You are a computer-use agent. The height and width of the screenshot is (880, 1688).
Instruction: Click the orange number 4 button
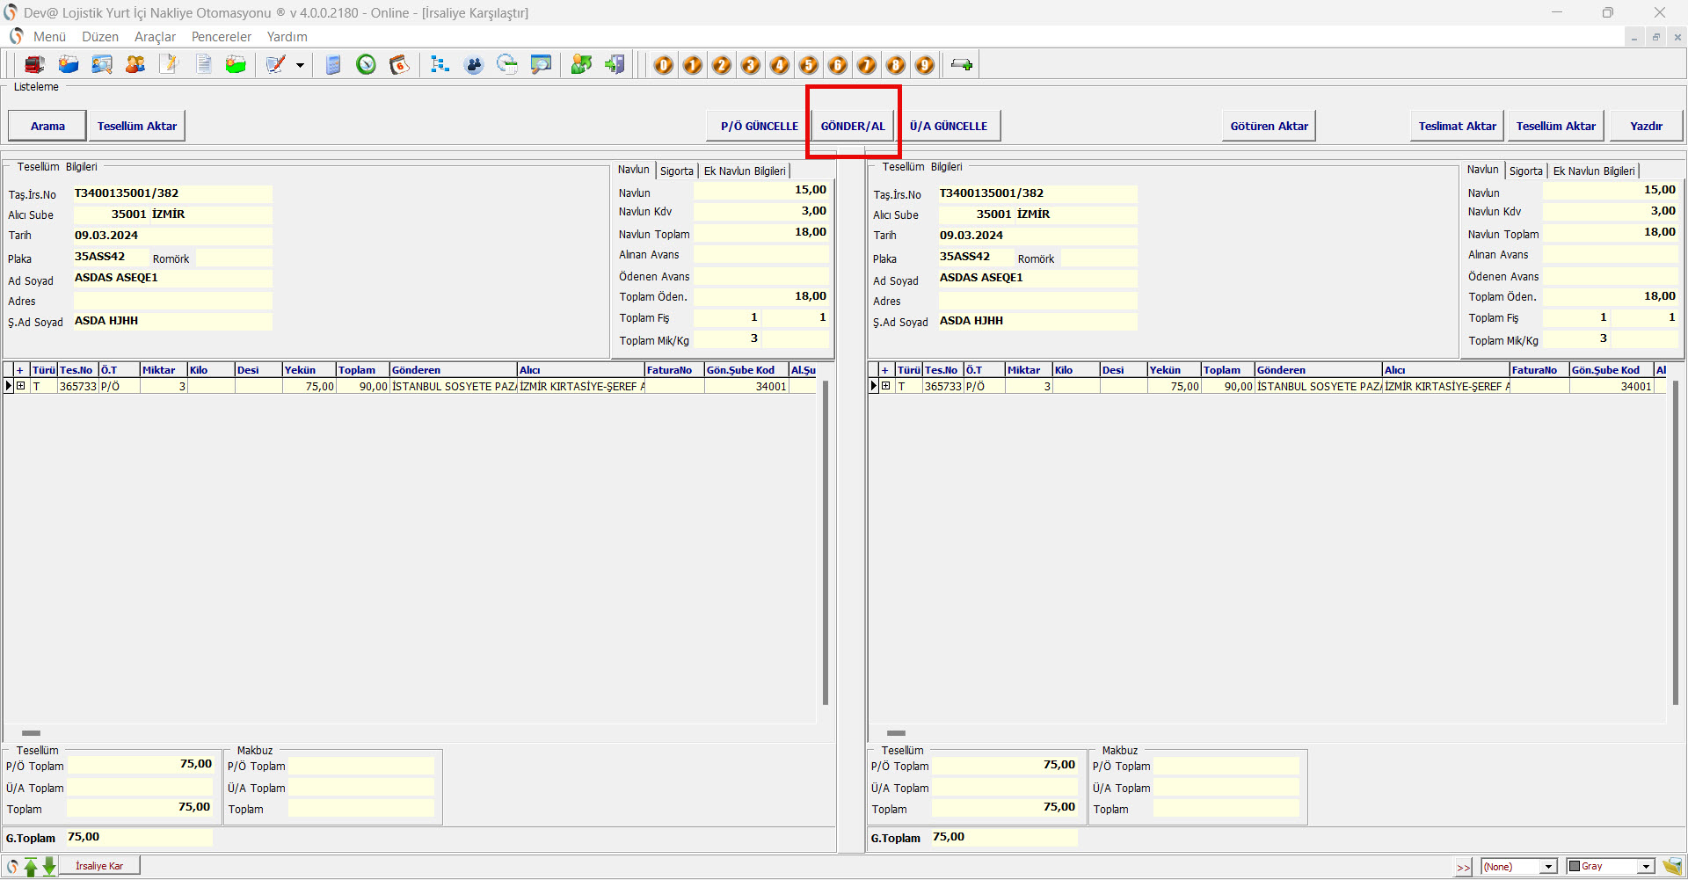coord(780,65)
